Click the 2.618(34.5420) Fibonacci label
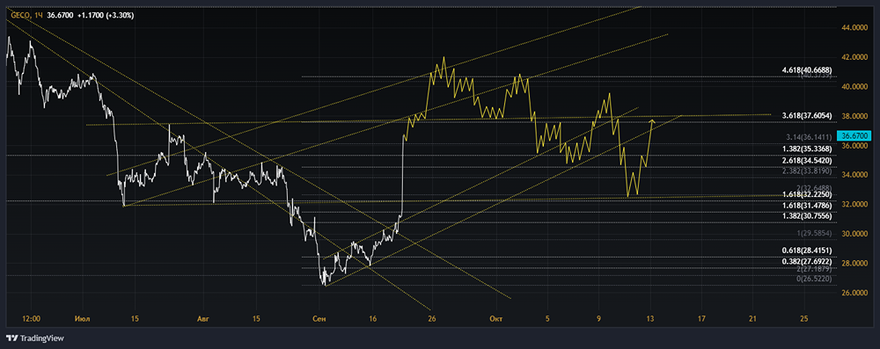 pos(806,161)
